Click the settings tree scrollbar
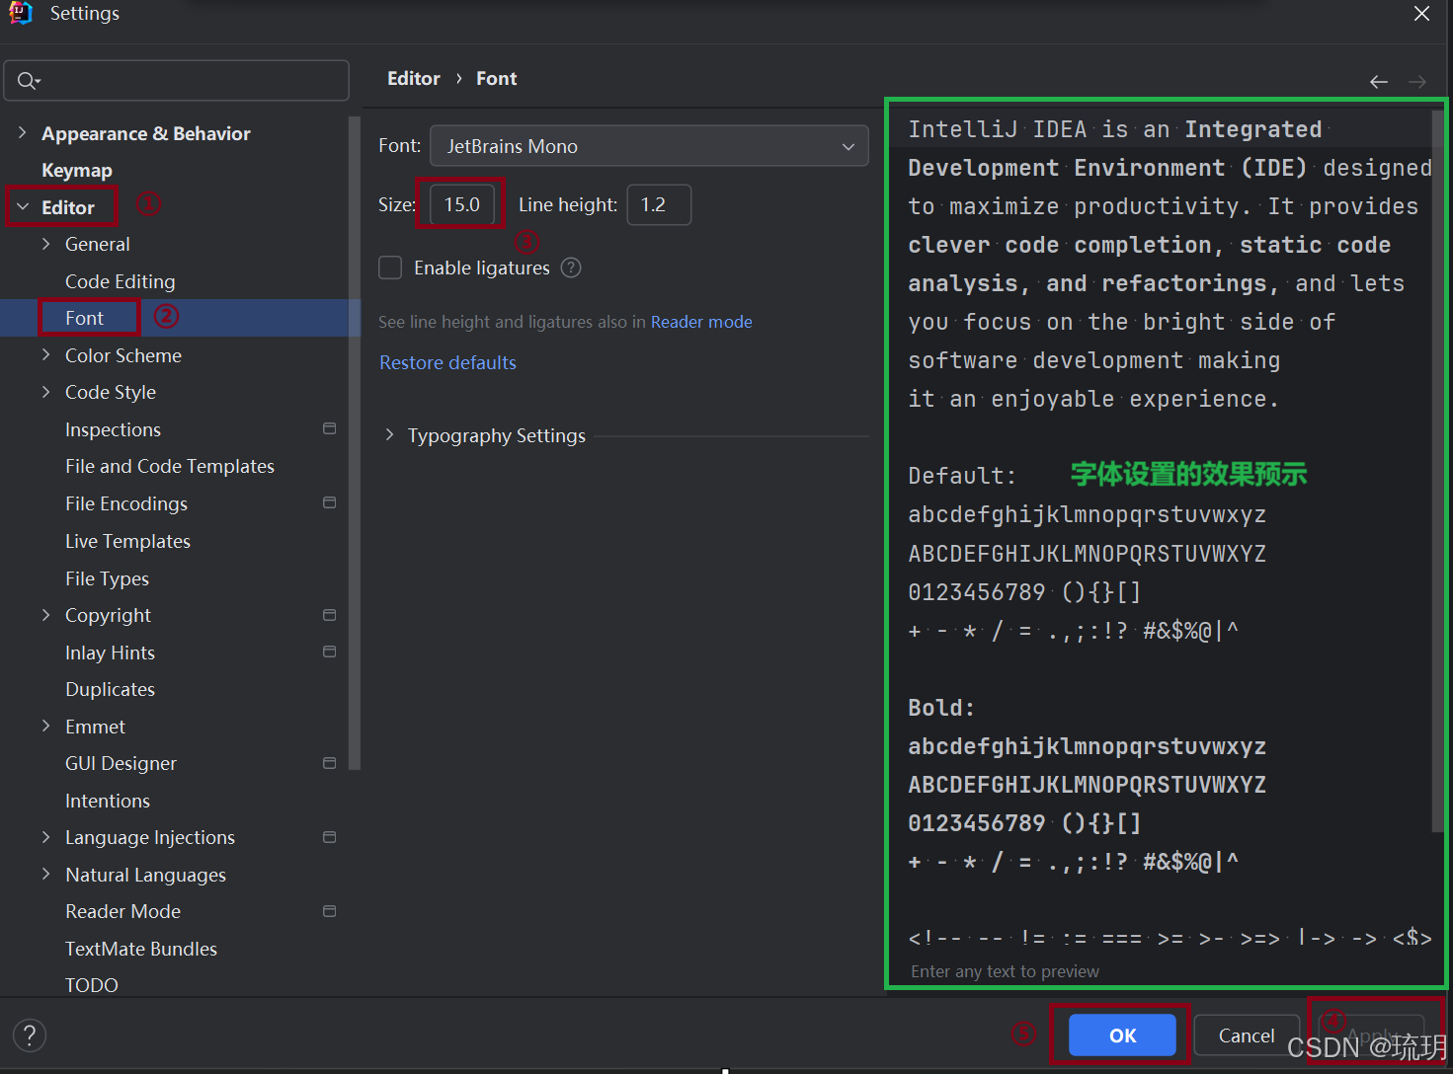Image resolution: width=1453 pixels, height=1074 pixels. pos(356,442)
